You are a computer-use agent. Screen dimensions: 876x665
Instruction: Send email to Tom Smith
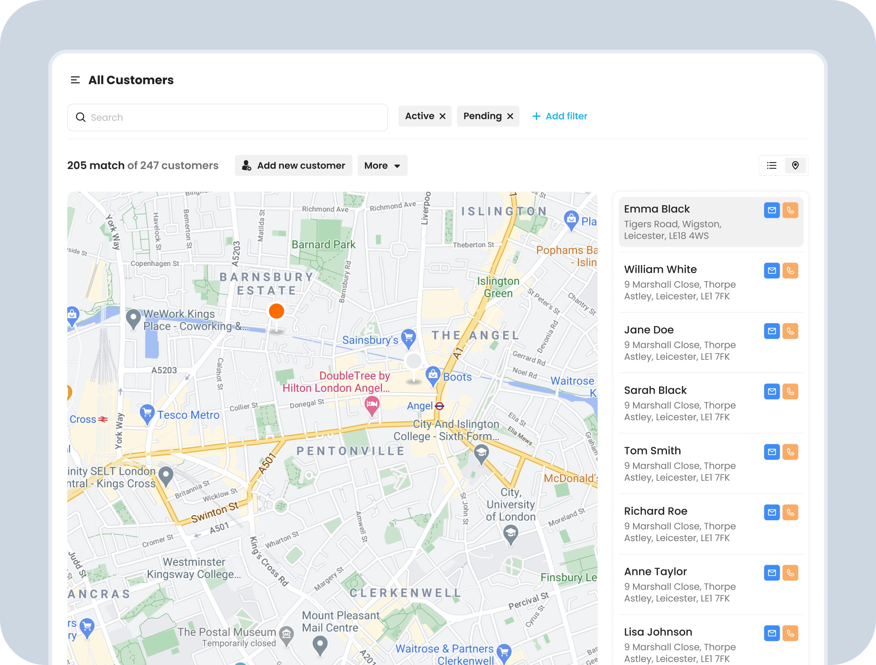(771, 452)
